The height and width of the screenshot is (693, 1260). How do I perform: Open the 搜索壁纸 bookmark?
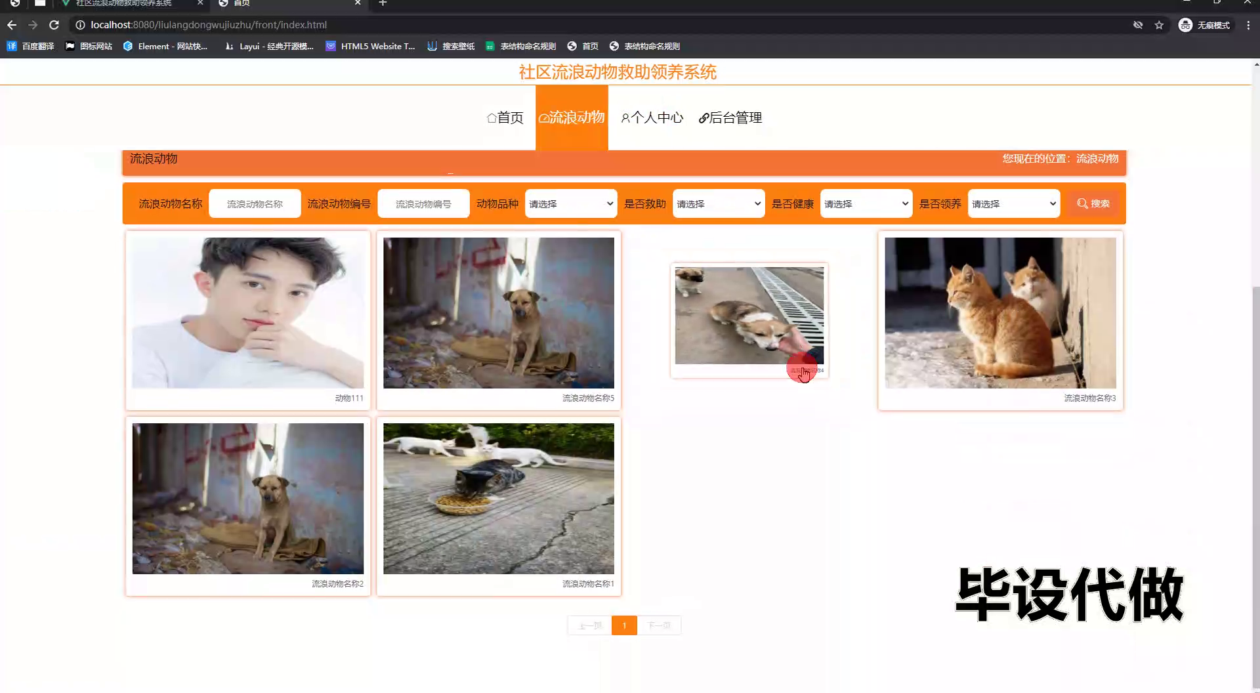tap(451, 46)
